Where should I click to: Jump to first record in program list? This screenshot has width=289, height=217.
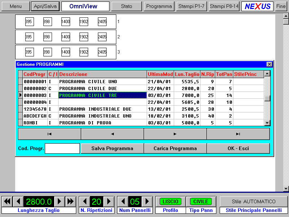click(49, 134)
